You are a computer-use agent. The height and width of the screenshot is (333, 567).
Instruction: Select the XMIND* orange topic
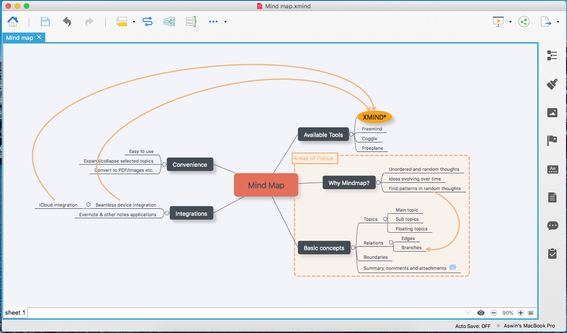[x=375, y=117]
